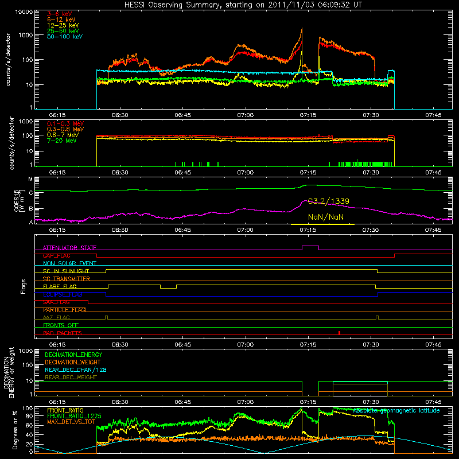Click the 0.3-0.8 MeV legend label
The image size is (459, 459).
[65, 129]
